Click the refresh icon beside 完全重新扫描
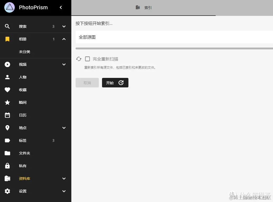Viewport: 273px width, 202px height. coord(78,59)
